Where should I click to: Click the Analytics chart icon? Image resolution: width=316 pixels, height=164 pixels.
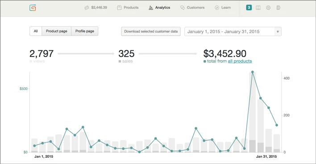[151, 8]
